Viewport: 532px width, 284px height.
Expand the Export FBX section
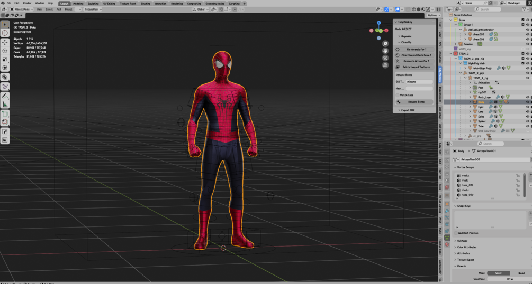(x=408, y=110)
